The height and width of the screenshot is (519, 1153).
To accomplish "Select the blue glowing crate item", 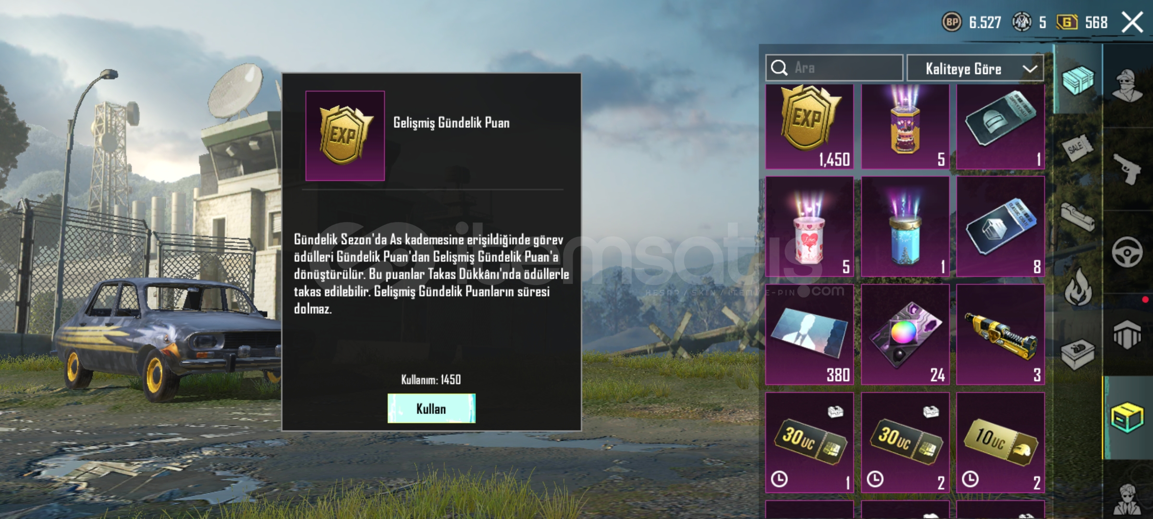I will pos(905,226).
